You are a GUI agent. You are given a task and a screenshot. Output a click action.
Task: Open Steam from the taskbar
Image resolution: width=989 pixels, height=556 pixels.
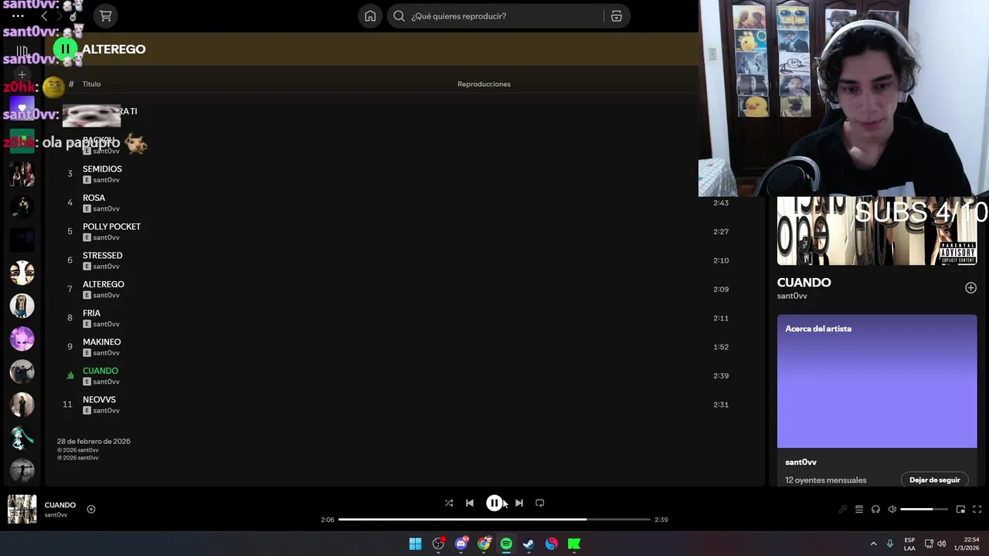tap(528, 544)
